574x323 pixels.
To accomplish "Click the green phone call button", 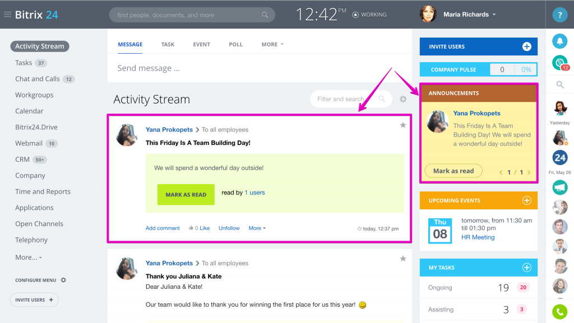I will [560, 312].
